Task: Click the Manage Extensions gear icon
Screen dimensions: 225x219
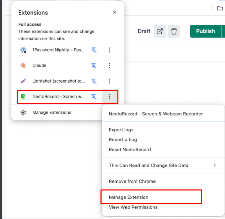Action: coord(23,113)
